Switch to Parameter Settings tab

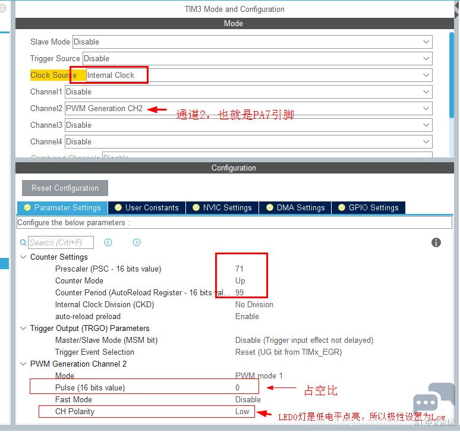[x=62, y=207]
